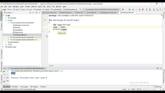Screen dimensions: 165x93
Task: Sync project with Gradle files icon
Action: [147, 10]
